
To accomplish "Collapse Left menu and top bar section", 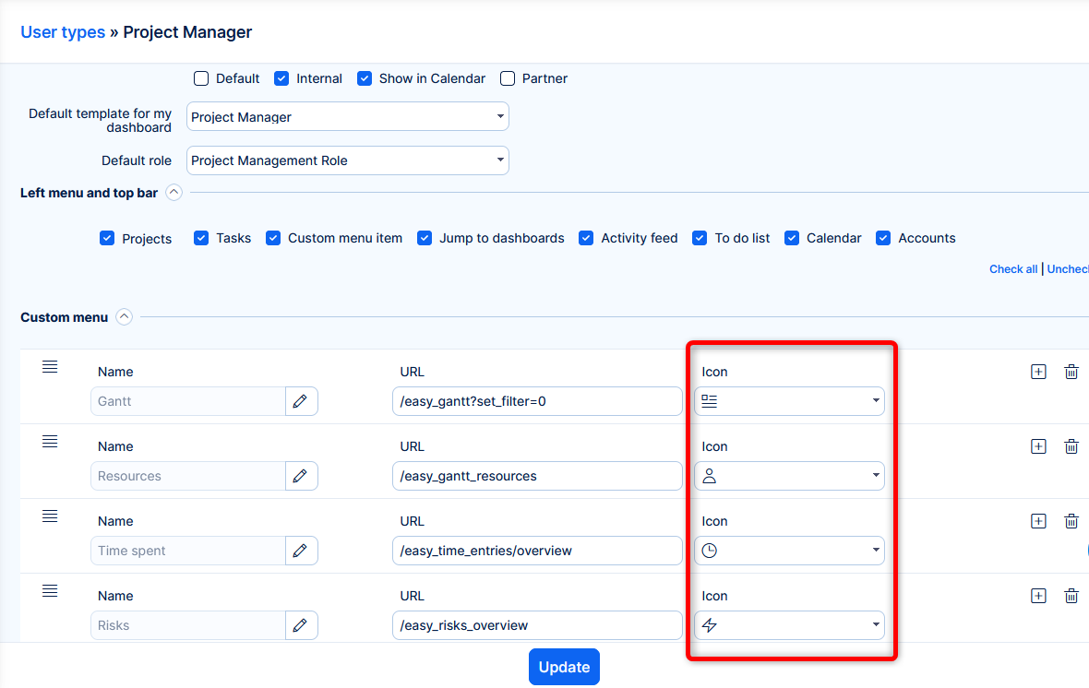I will [174, 193].
